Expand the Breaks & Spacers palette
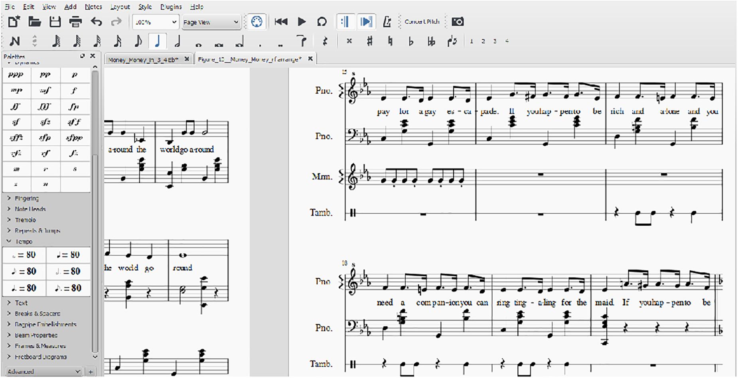The image size is (738, 378). click(x=37, y=313)
